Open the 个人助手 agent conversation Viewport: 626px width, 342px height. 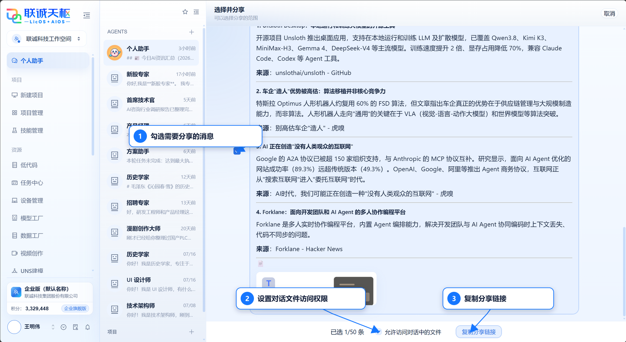(151, 53)
